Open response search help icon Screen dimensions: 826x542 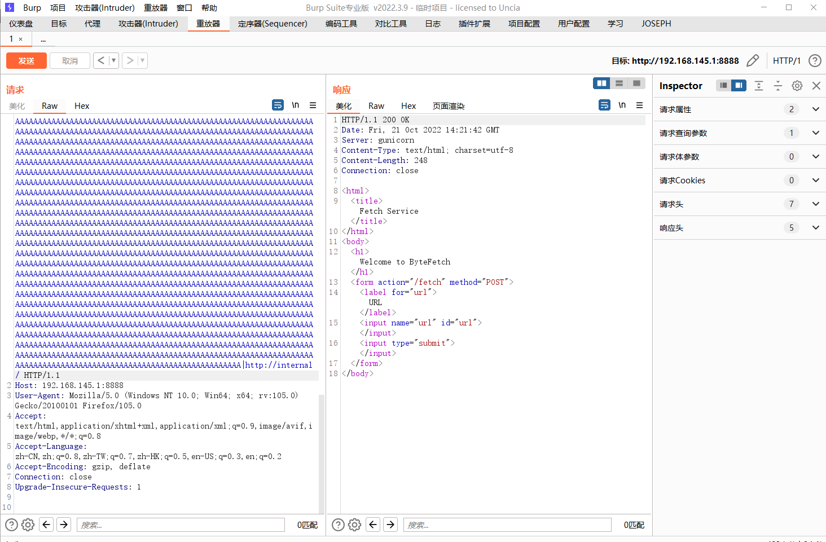pos(338,525)
